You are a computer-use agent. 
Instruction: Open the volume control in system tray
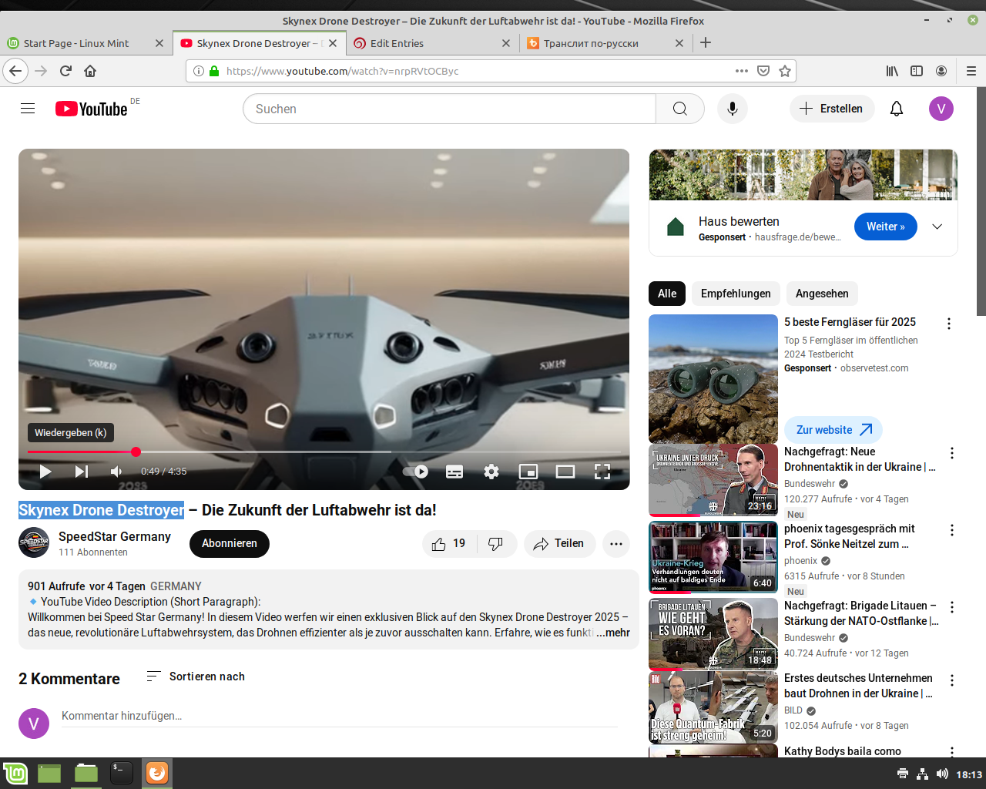tap(942, 774)
